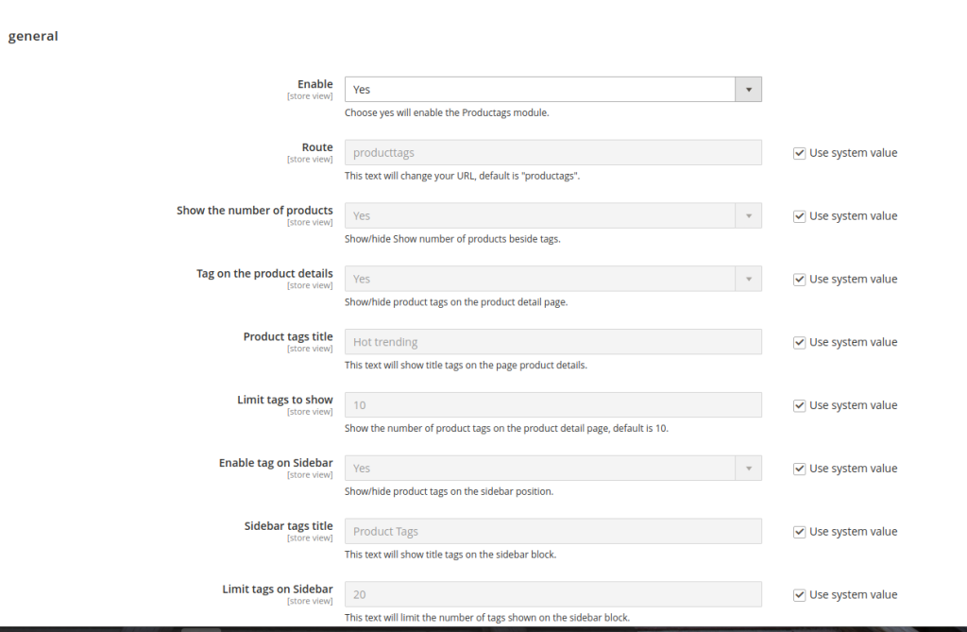Uncheck Use system value for Limit tags on Sidebar
This screenshot has height=632, width=967.
coord(800,595)
